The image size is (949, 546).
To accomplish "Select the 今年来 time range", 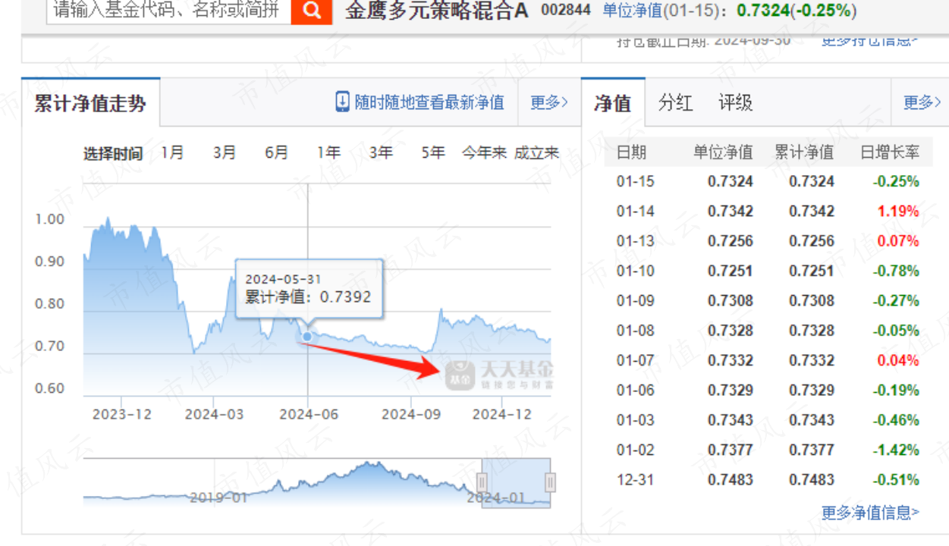I will 484,152.
